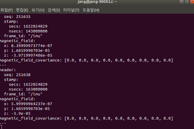Click the line seq: 251635
The width and height of the screenshot is (194, 129).
17,17
